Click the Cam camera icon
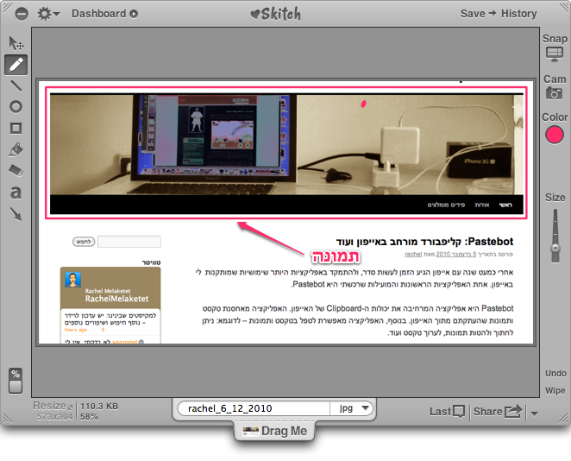Viewport: 571px width, 461px height. pos(555,93)
